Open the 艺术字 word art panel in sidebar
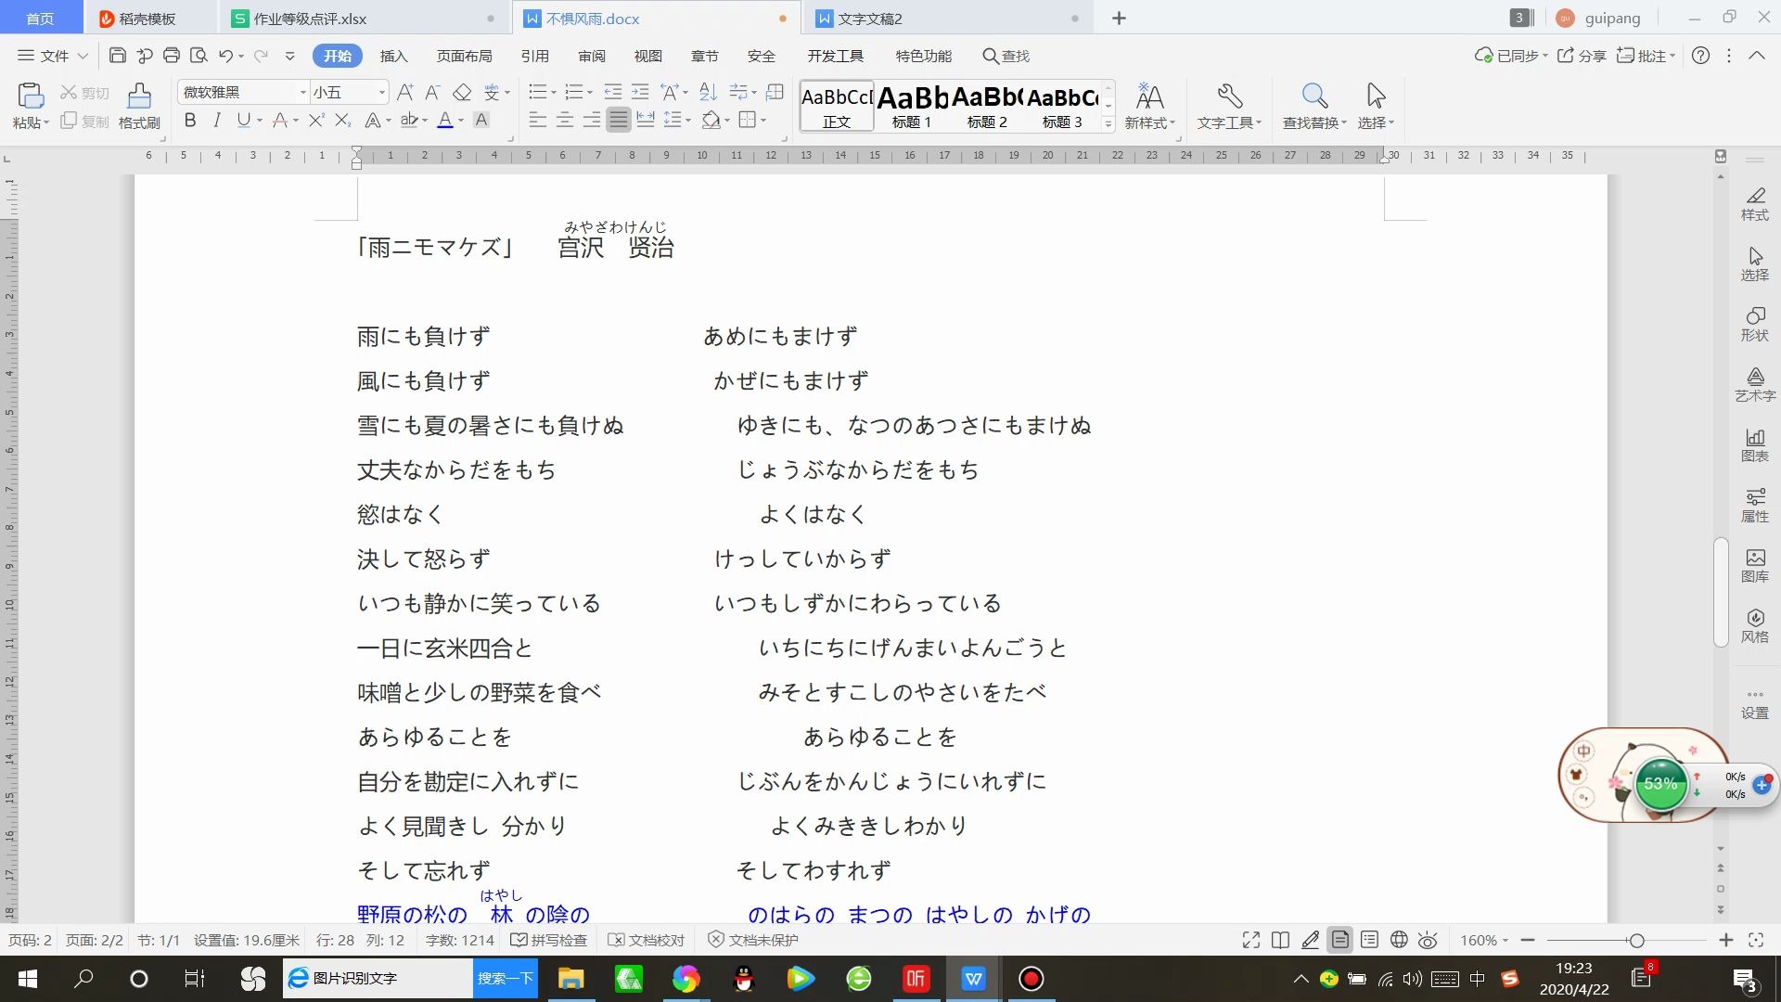This screenshot has height=1002, width=1781. coord(1754,385)
